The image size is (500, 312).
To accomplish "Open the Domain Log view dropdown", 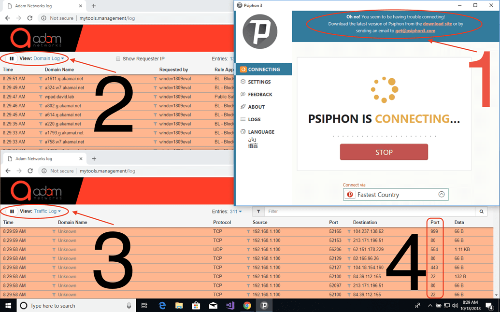I will coord(49,58).
